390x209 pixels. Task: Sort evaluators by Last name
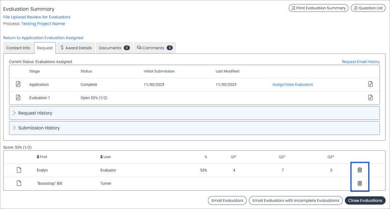click(x=105, y=157)
